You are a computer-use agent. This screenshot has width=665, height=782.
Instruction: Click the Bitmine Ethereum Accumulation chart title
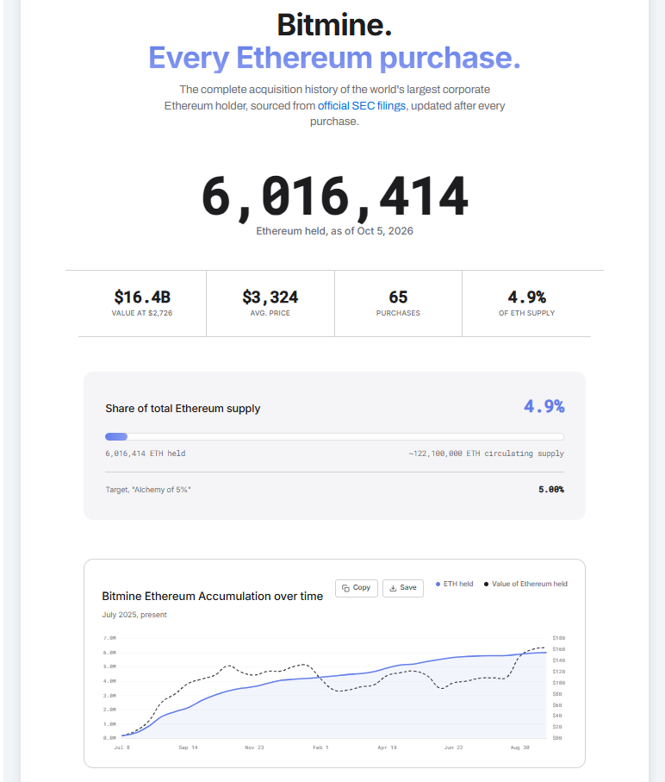pyautogui.click(x=212, y=596)
